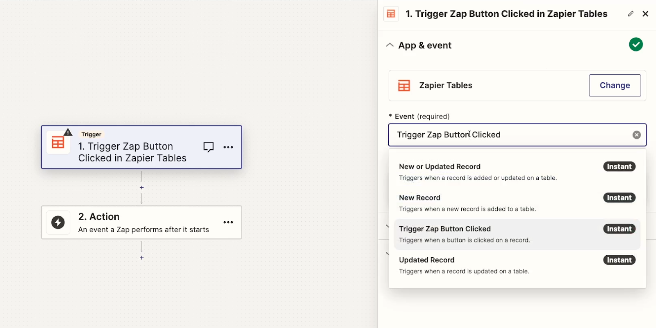Click Zapier Tables icon in panel header
This screenshot has width=656, height=328.
(x=391, y=14)
